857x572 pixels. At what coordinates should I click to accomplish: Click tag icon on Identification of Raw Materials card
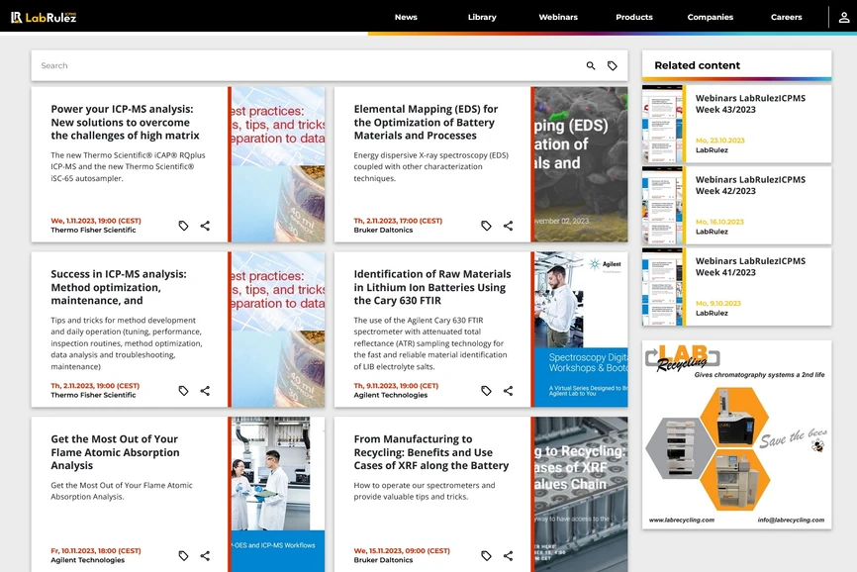pyautogui.click(x=487, y=391)
